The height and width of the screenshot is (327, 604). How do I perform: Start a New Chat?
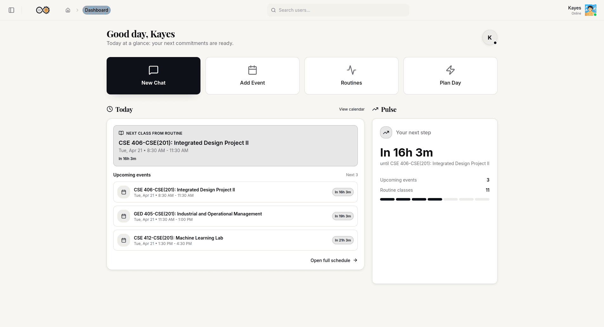click(x=154, y=76)
